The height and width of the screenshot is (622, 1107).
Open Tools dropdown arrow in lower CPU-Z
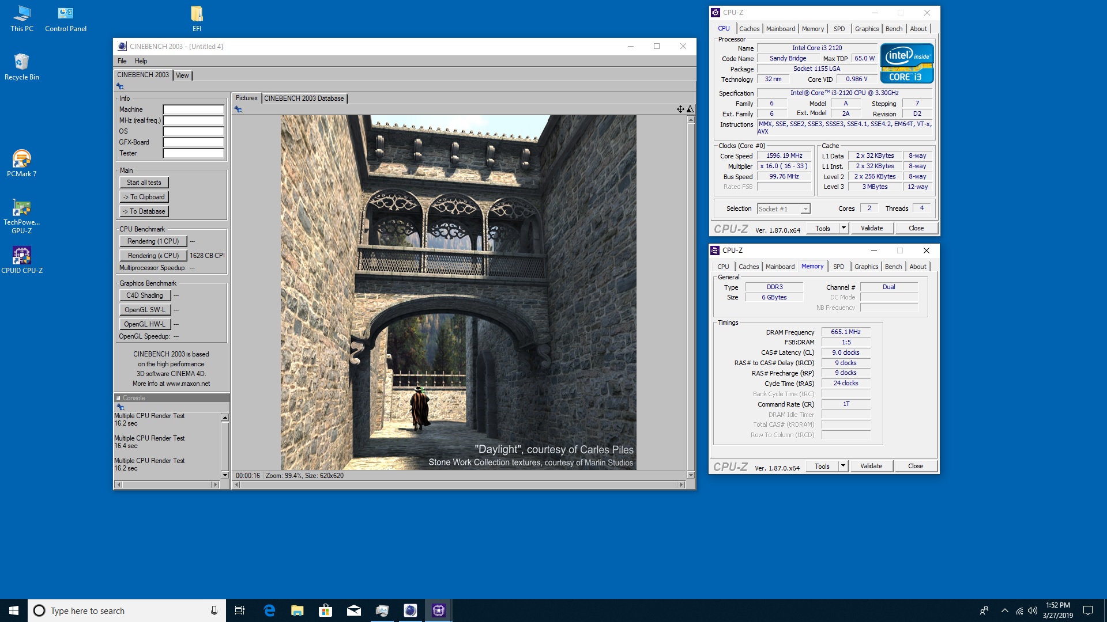(x=843, y=466)
